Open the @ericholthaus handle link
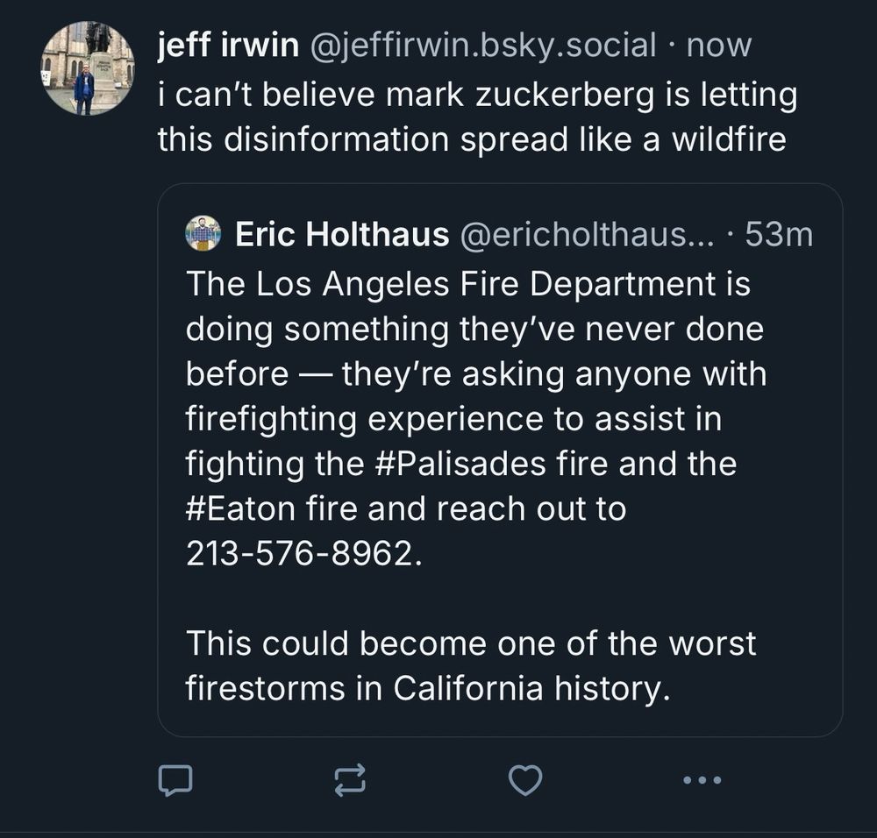This screenshot has width=877, height=838. 588,235
